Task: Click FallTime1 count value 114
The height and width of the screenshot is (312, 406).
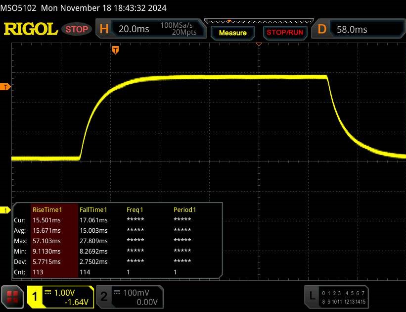Action: pos(85,272)
